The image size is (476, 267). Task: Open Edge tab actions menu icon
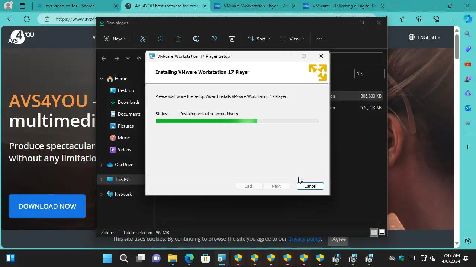[x=22, y=6]
